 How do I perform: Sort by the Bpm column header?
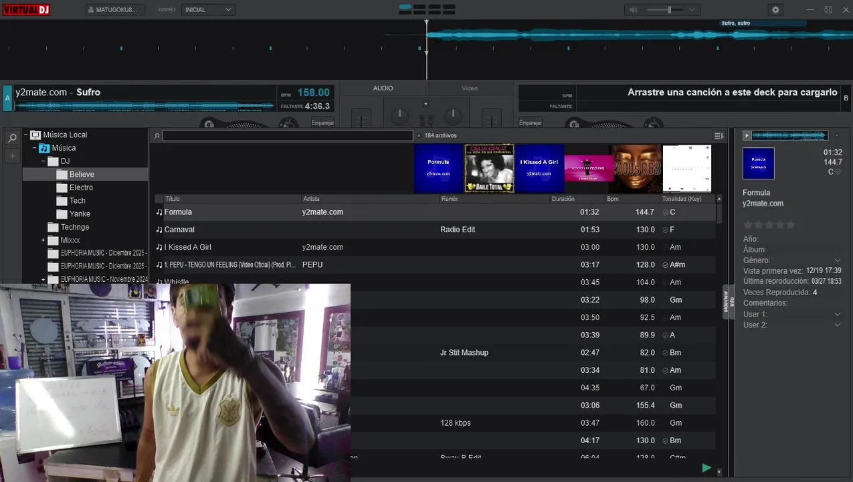pos(632,199)
